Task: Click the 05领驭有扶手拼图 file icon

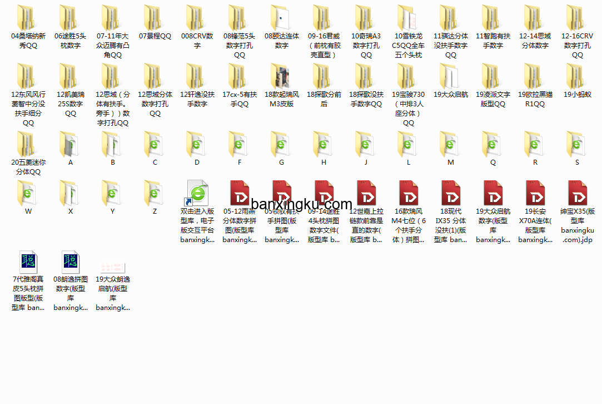Action: click(281, 193)
